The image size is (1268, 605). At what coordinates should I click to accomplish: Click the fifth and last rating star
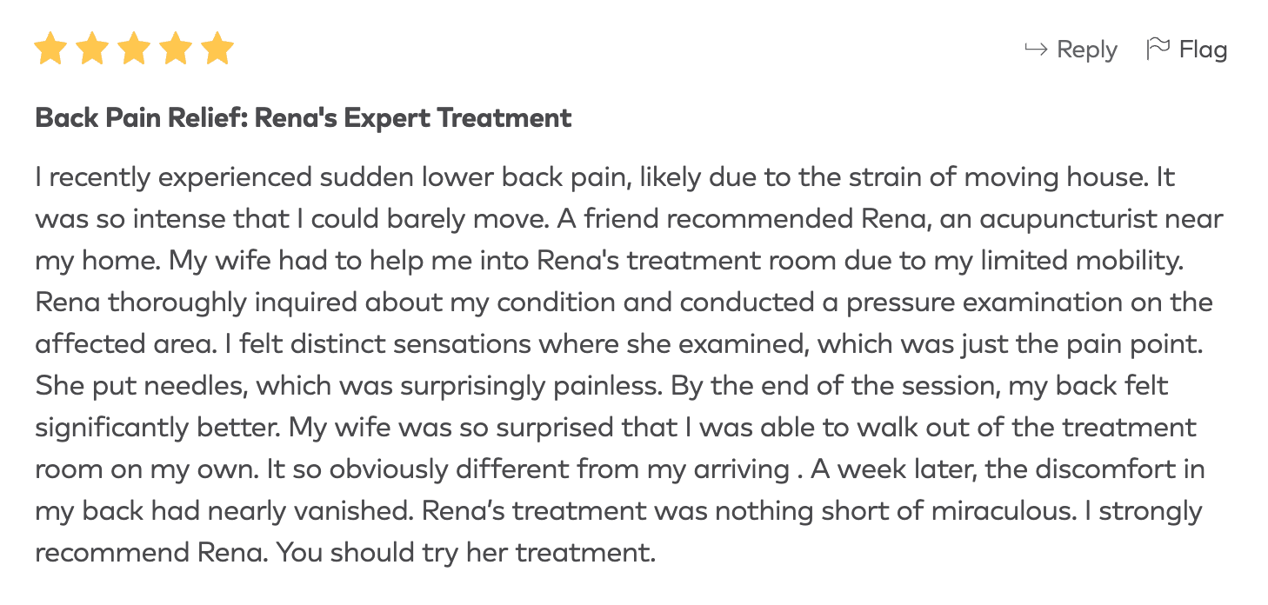(217, 49)
